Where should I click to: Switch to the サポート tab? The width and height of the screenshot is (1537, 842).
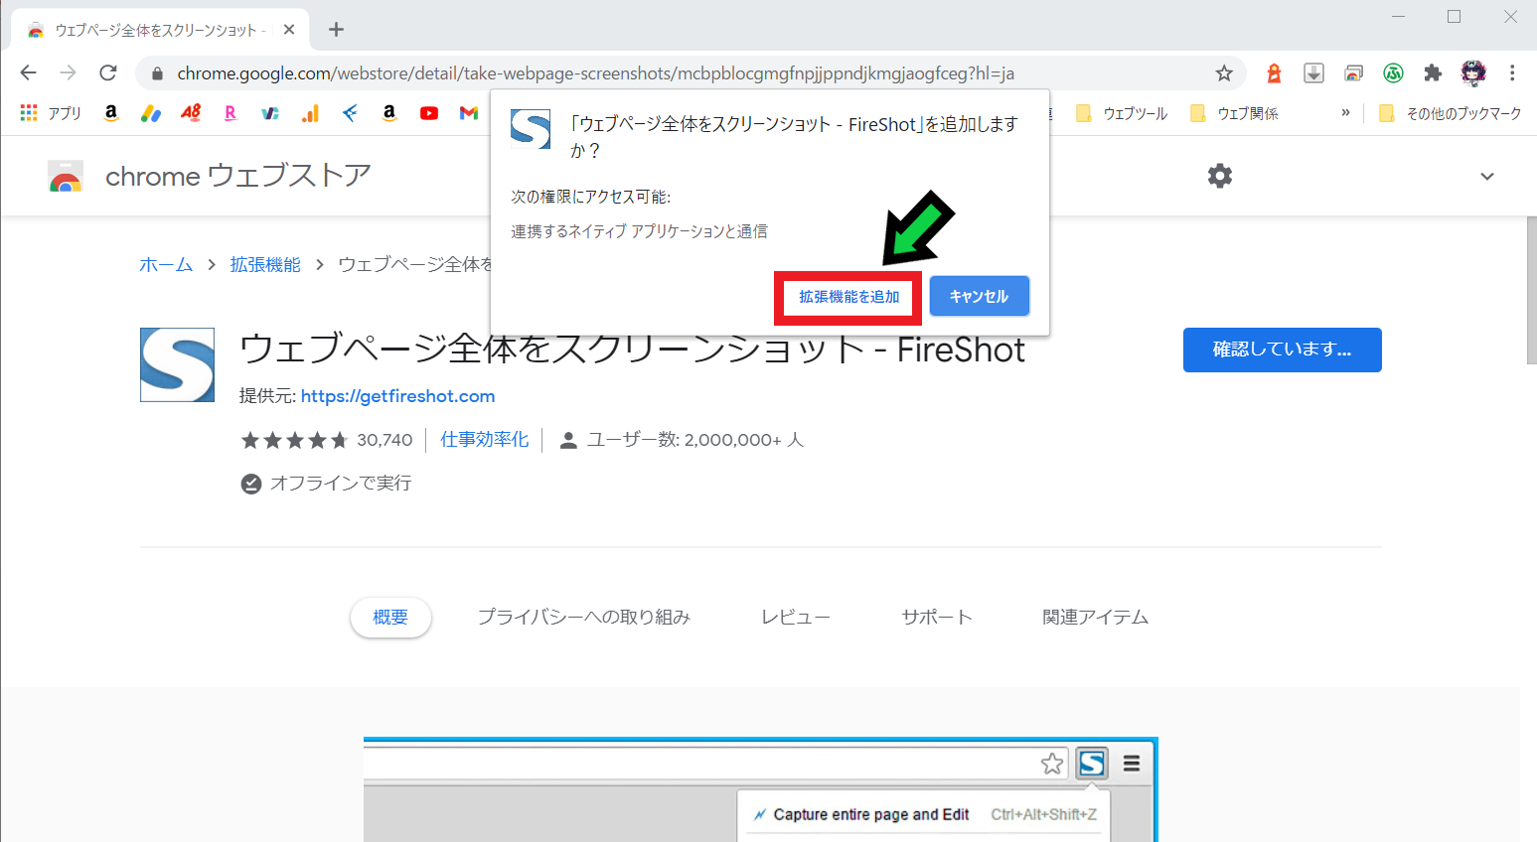(937, 618)
